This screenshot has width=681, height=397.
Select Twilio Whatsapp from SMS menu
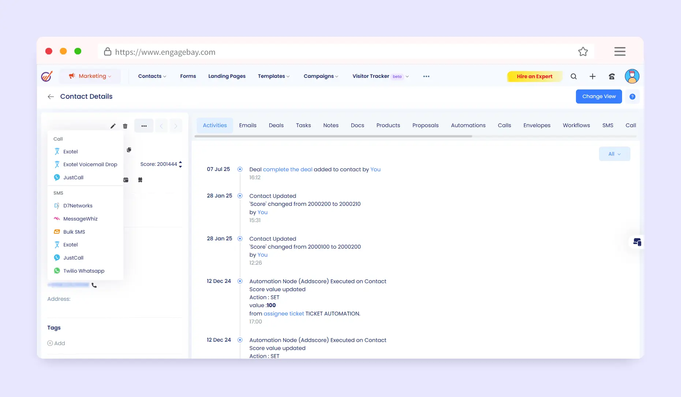(83, 271)
